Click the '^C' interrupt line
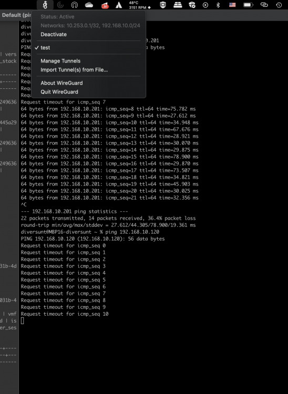The height and width of the screenshot is (394, 288). click(x=24, y=204)
